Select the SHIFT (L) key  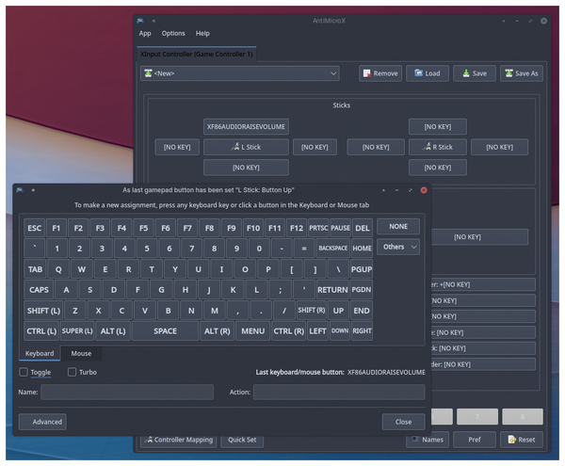coord(43,311)
